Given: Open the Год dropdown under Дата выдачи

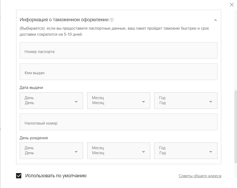Looking at the screenshot, I should pyautogui.click(x=185, y=100).
